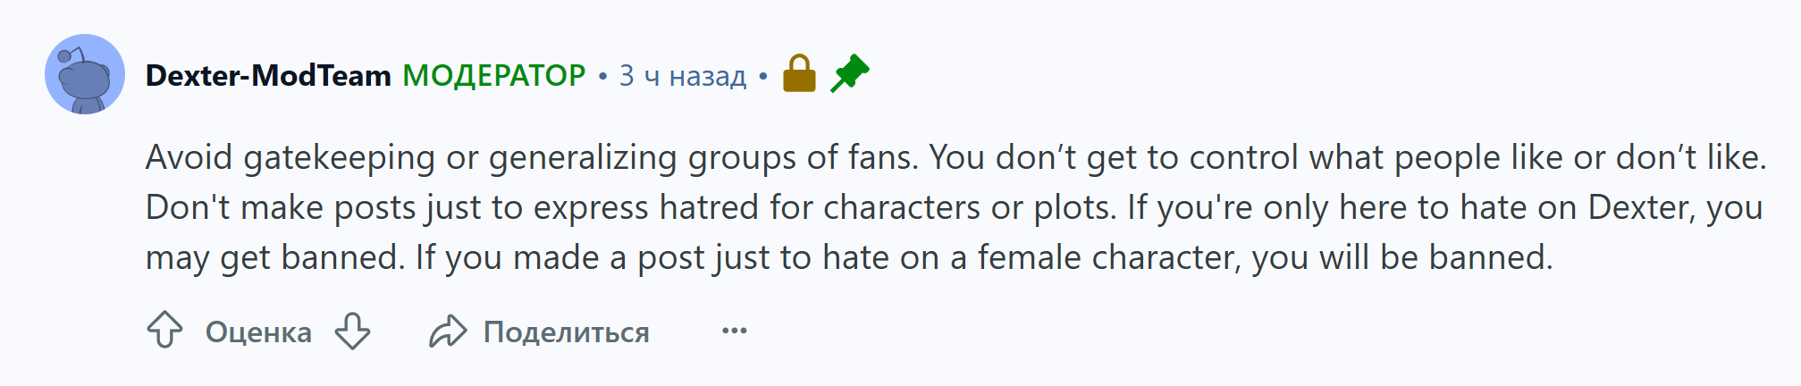Click the "3 ч назад" timestamp

click(683, 76)
